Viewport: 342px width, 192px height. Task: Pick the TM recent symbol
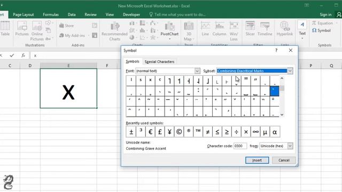click(198, 132)
